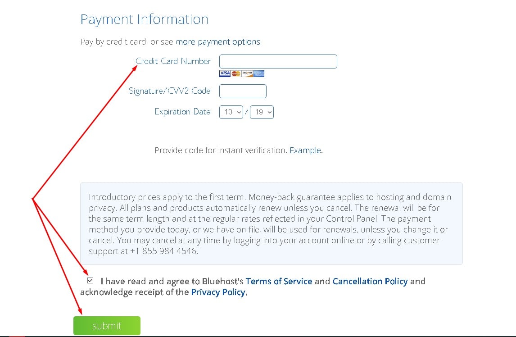Read the Privacy Policy
The height and width of the screenshot is (337, 516).
218,292
